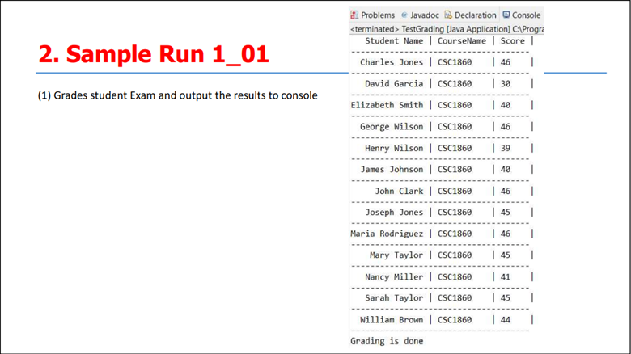
Task: Click the name 'William Brown'
Action: pyautogui.click(x=392, y=320)
